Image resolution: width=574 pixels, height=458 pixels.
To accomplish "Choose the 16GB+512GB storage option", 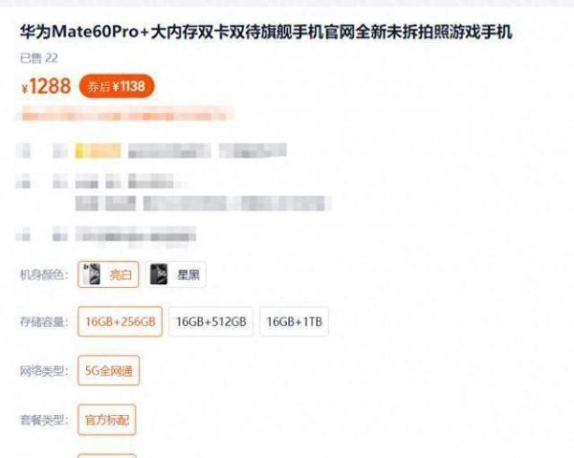I will point(210,321).
